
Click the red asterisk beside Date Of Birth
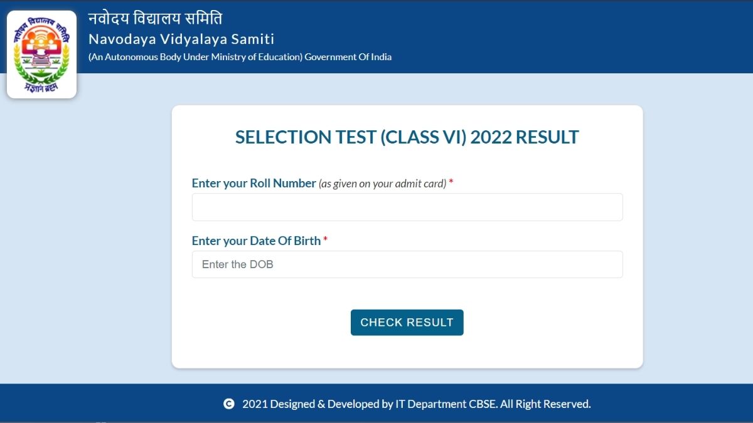click(326, 239)
